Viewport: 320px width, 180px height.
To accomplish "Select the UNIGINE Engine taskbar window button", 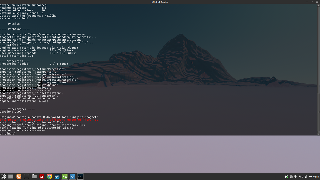I will pos(80,176).
